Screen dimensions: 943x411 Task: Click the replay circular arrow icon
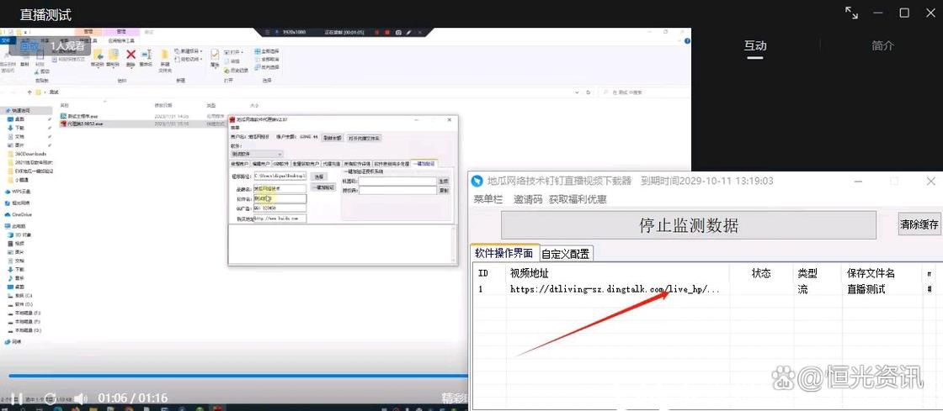[x=51, y=398]
